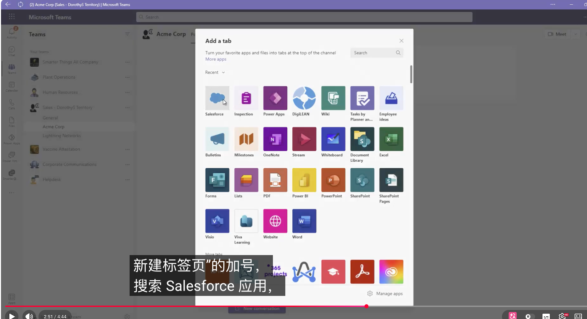
Task: Choose the Lists app tile
Action: tap(246, 180)
